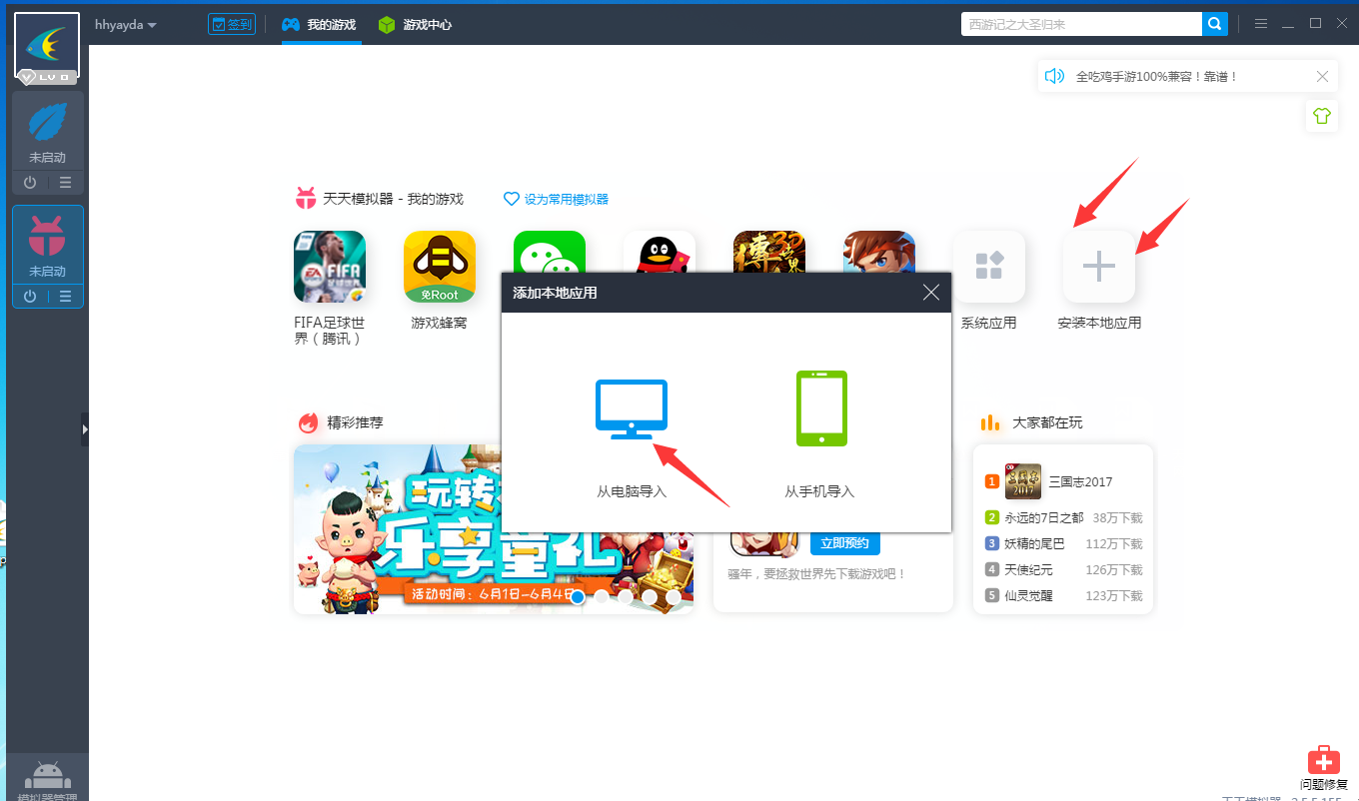Click the 全吃鸡手游100%兼容 notification text

[1157, 76]
